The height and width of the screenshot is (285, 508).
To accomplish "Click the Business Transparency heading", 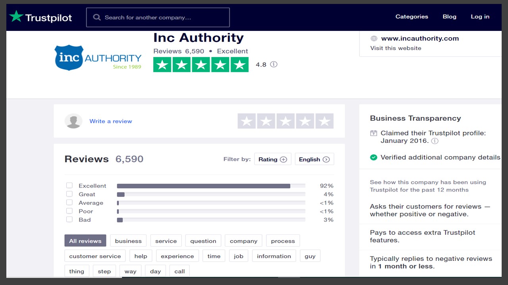I will point(416,118).
